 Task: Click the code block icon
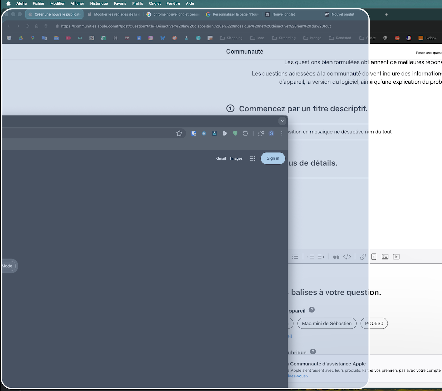[347, 257]
